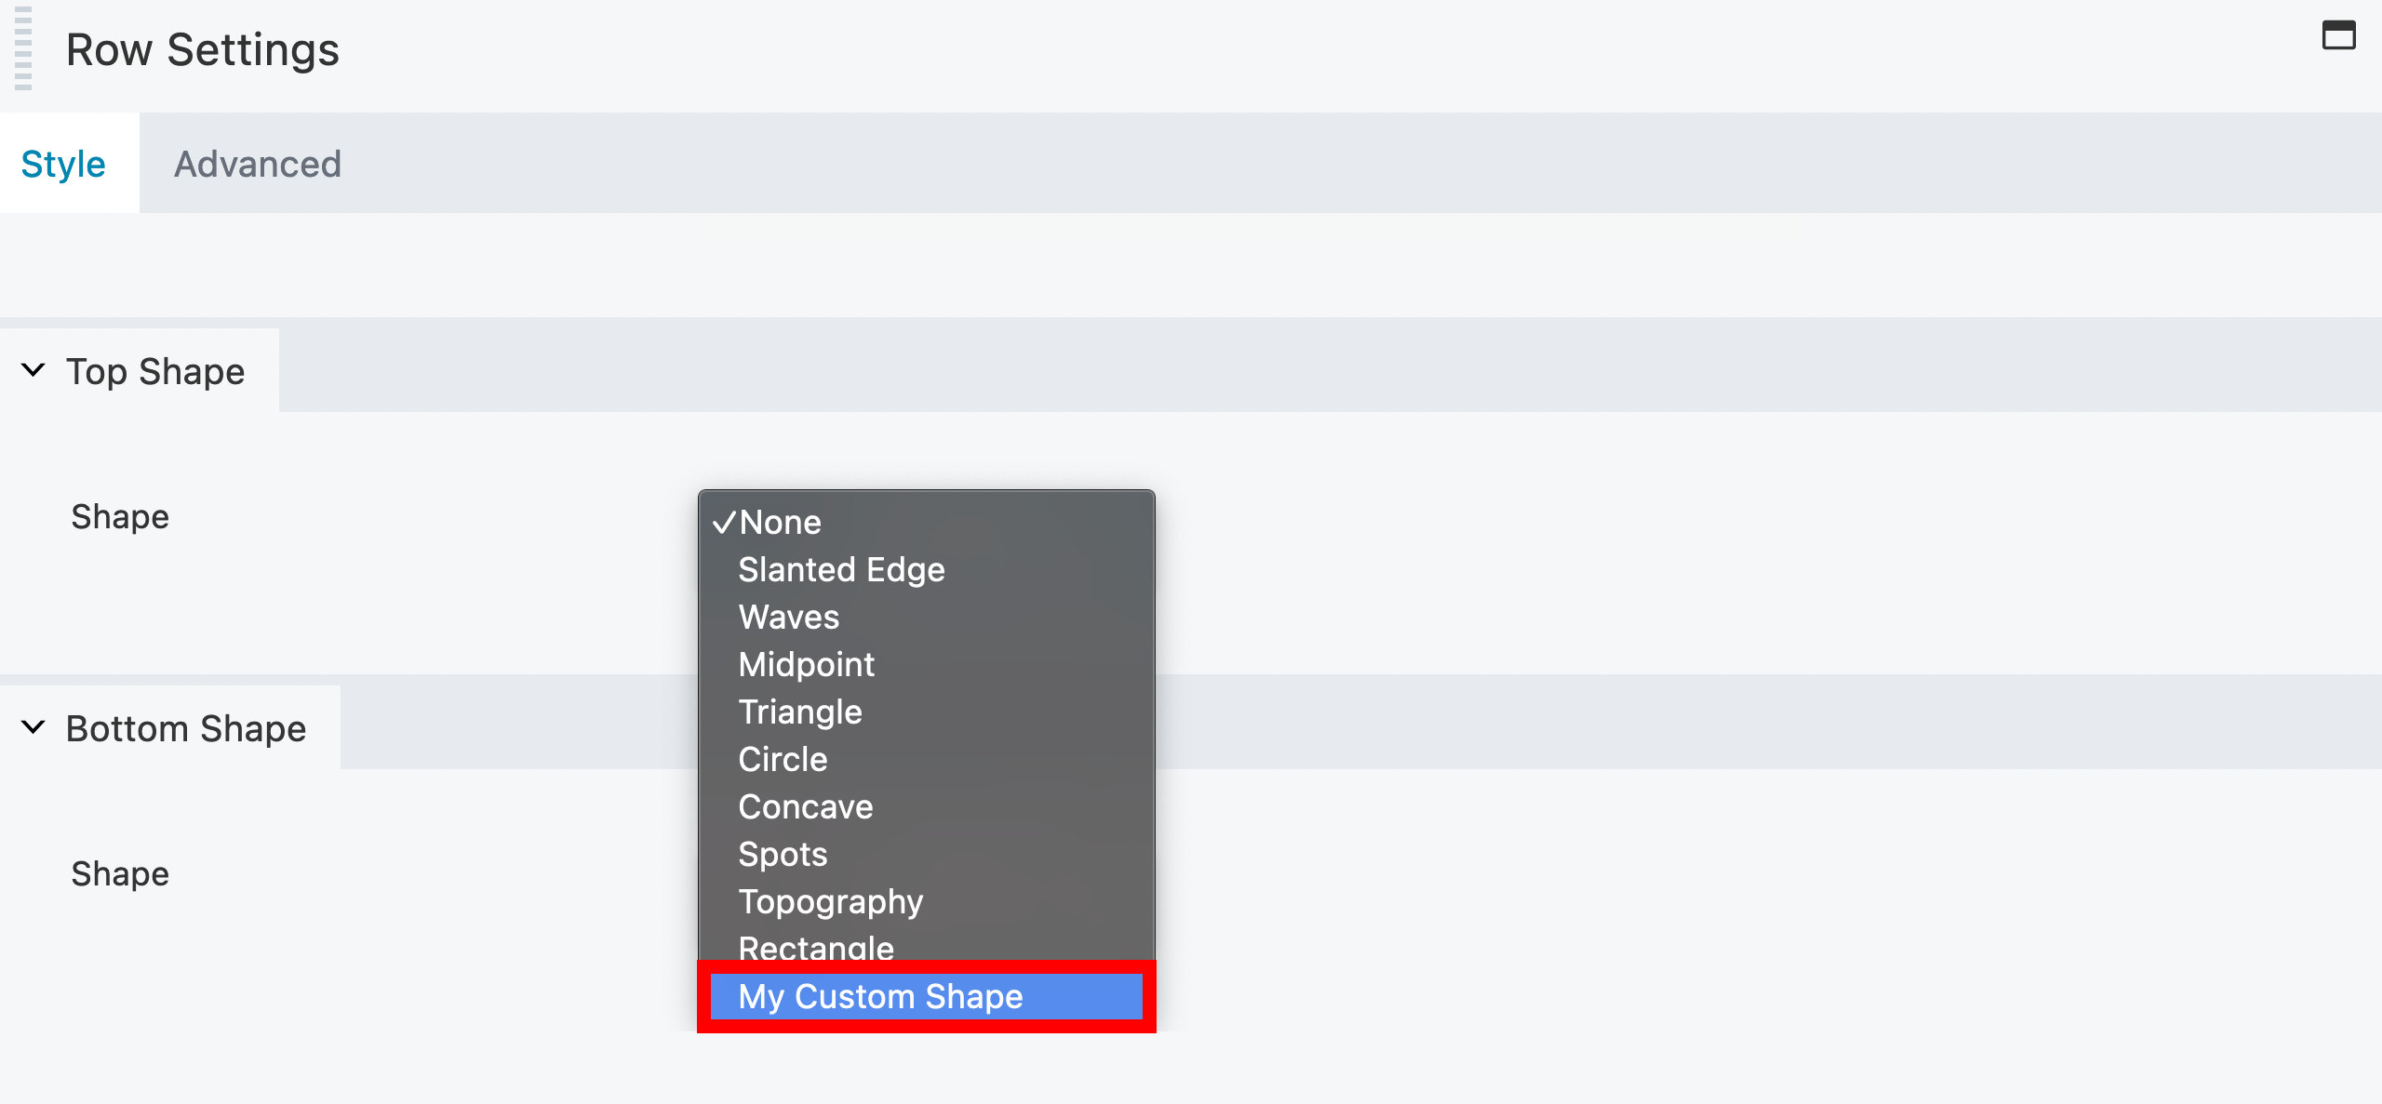The width and height of the screenshot is (2382, 1104).
Task: Select Spots from the dropdown
Action: 783,854
